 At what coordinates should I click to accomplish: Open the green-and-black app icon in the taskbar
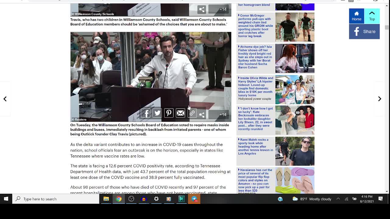pyautogui.click(x=181, y=199)
